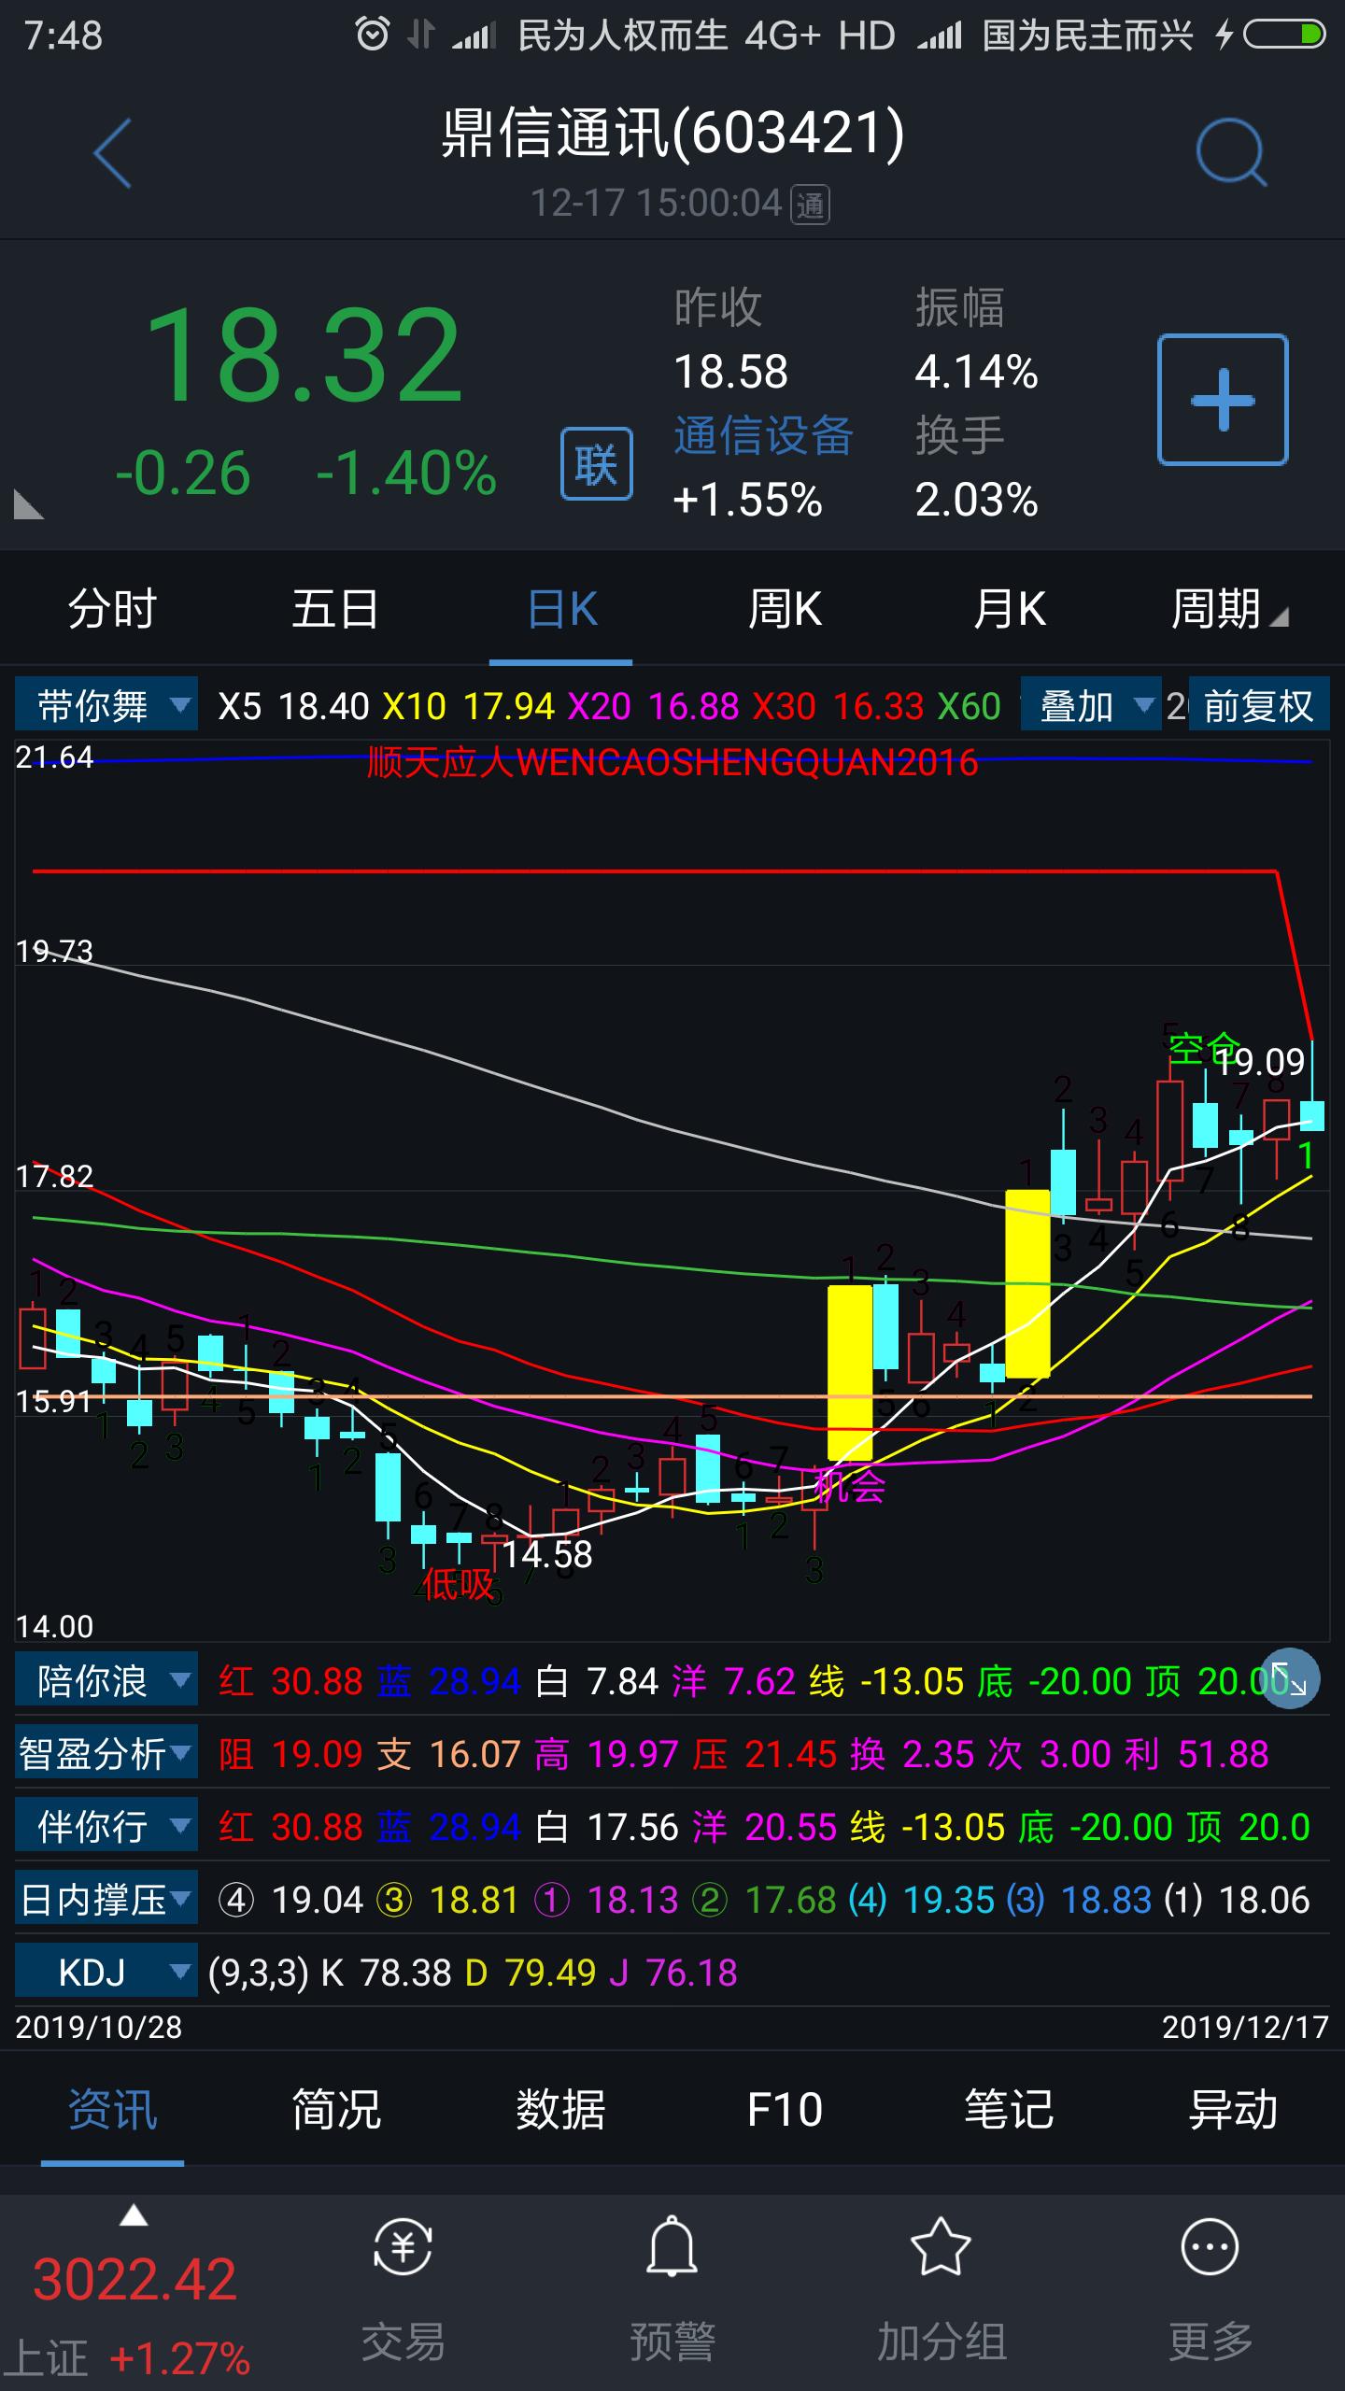Add stock to watchlist plus button
The width and height of the screenshot is (1345, 2391).
point(1223,400)
